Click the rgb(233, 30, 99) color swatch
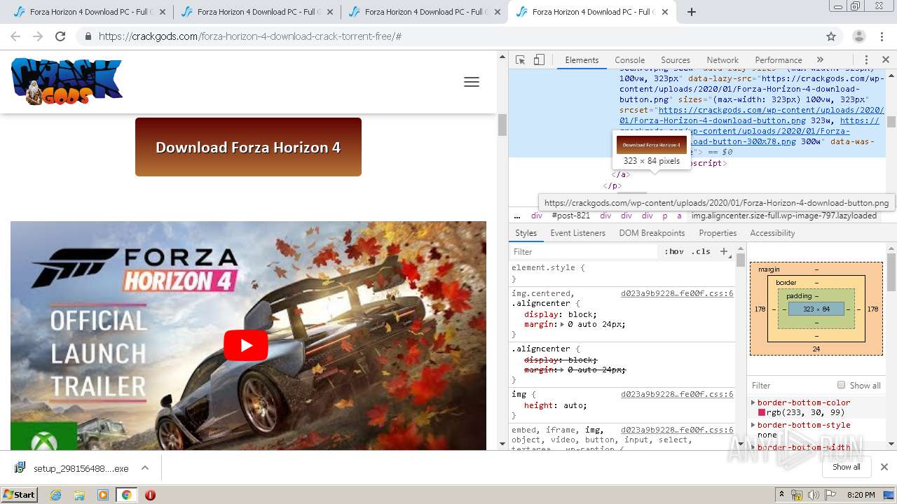897x504 pixels. [x=762, y=413]
